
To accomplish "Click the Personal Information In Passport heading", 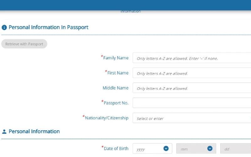I will [x=48, y=27].
